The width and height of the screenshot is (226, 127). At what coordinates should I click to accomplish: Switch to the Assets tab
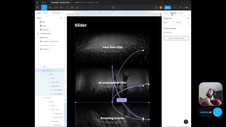pos(45,13)
